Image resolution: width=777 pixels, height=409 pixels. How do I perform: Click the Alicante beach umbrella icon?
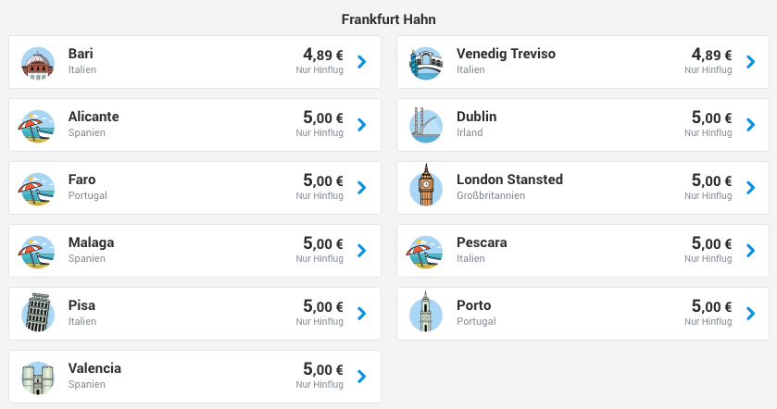coord(38,126)
